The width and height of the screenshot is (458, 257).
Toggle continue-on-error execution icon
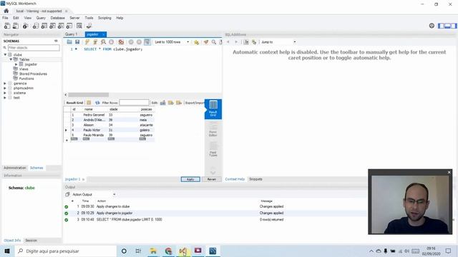tap(121, 42)
